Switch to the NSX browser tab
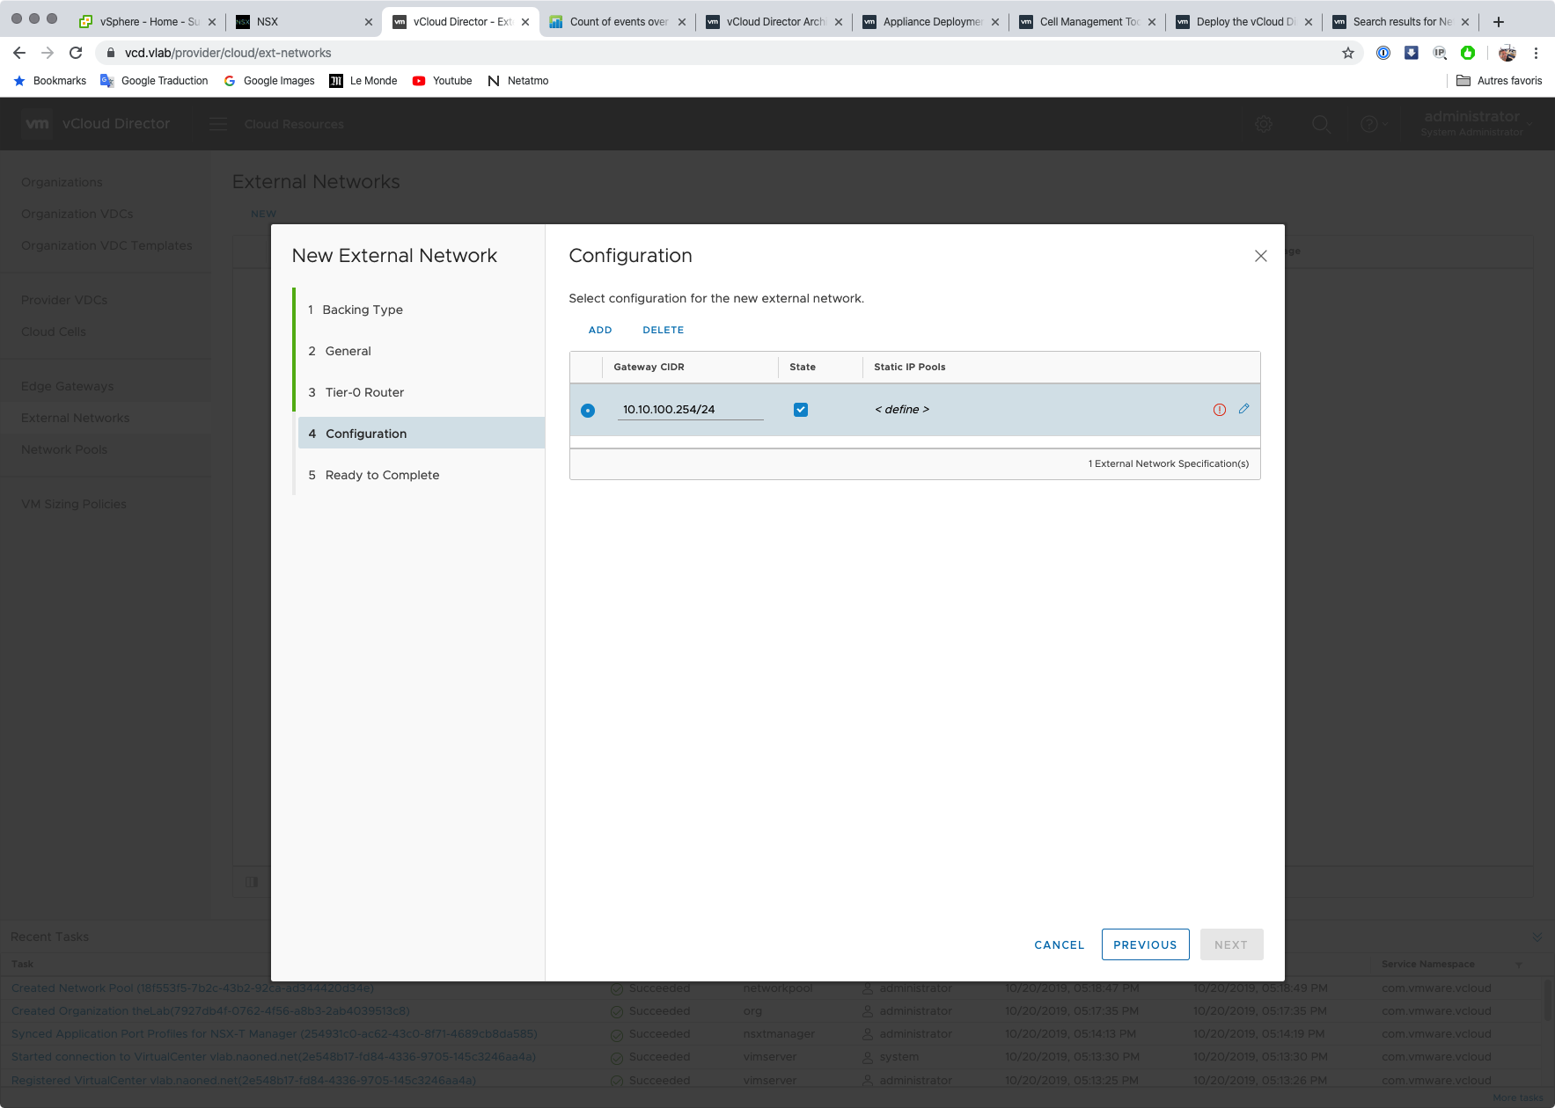Image resolution: width=1555 pixels, height=1108 pixels. [x=299, y=22]
